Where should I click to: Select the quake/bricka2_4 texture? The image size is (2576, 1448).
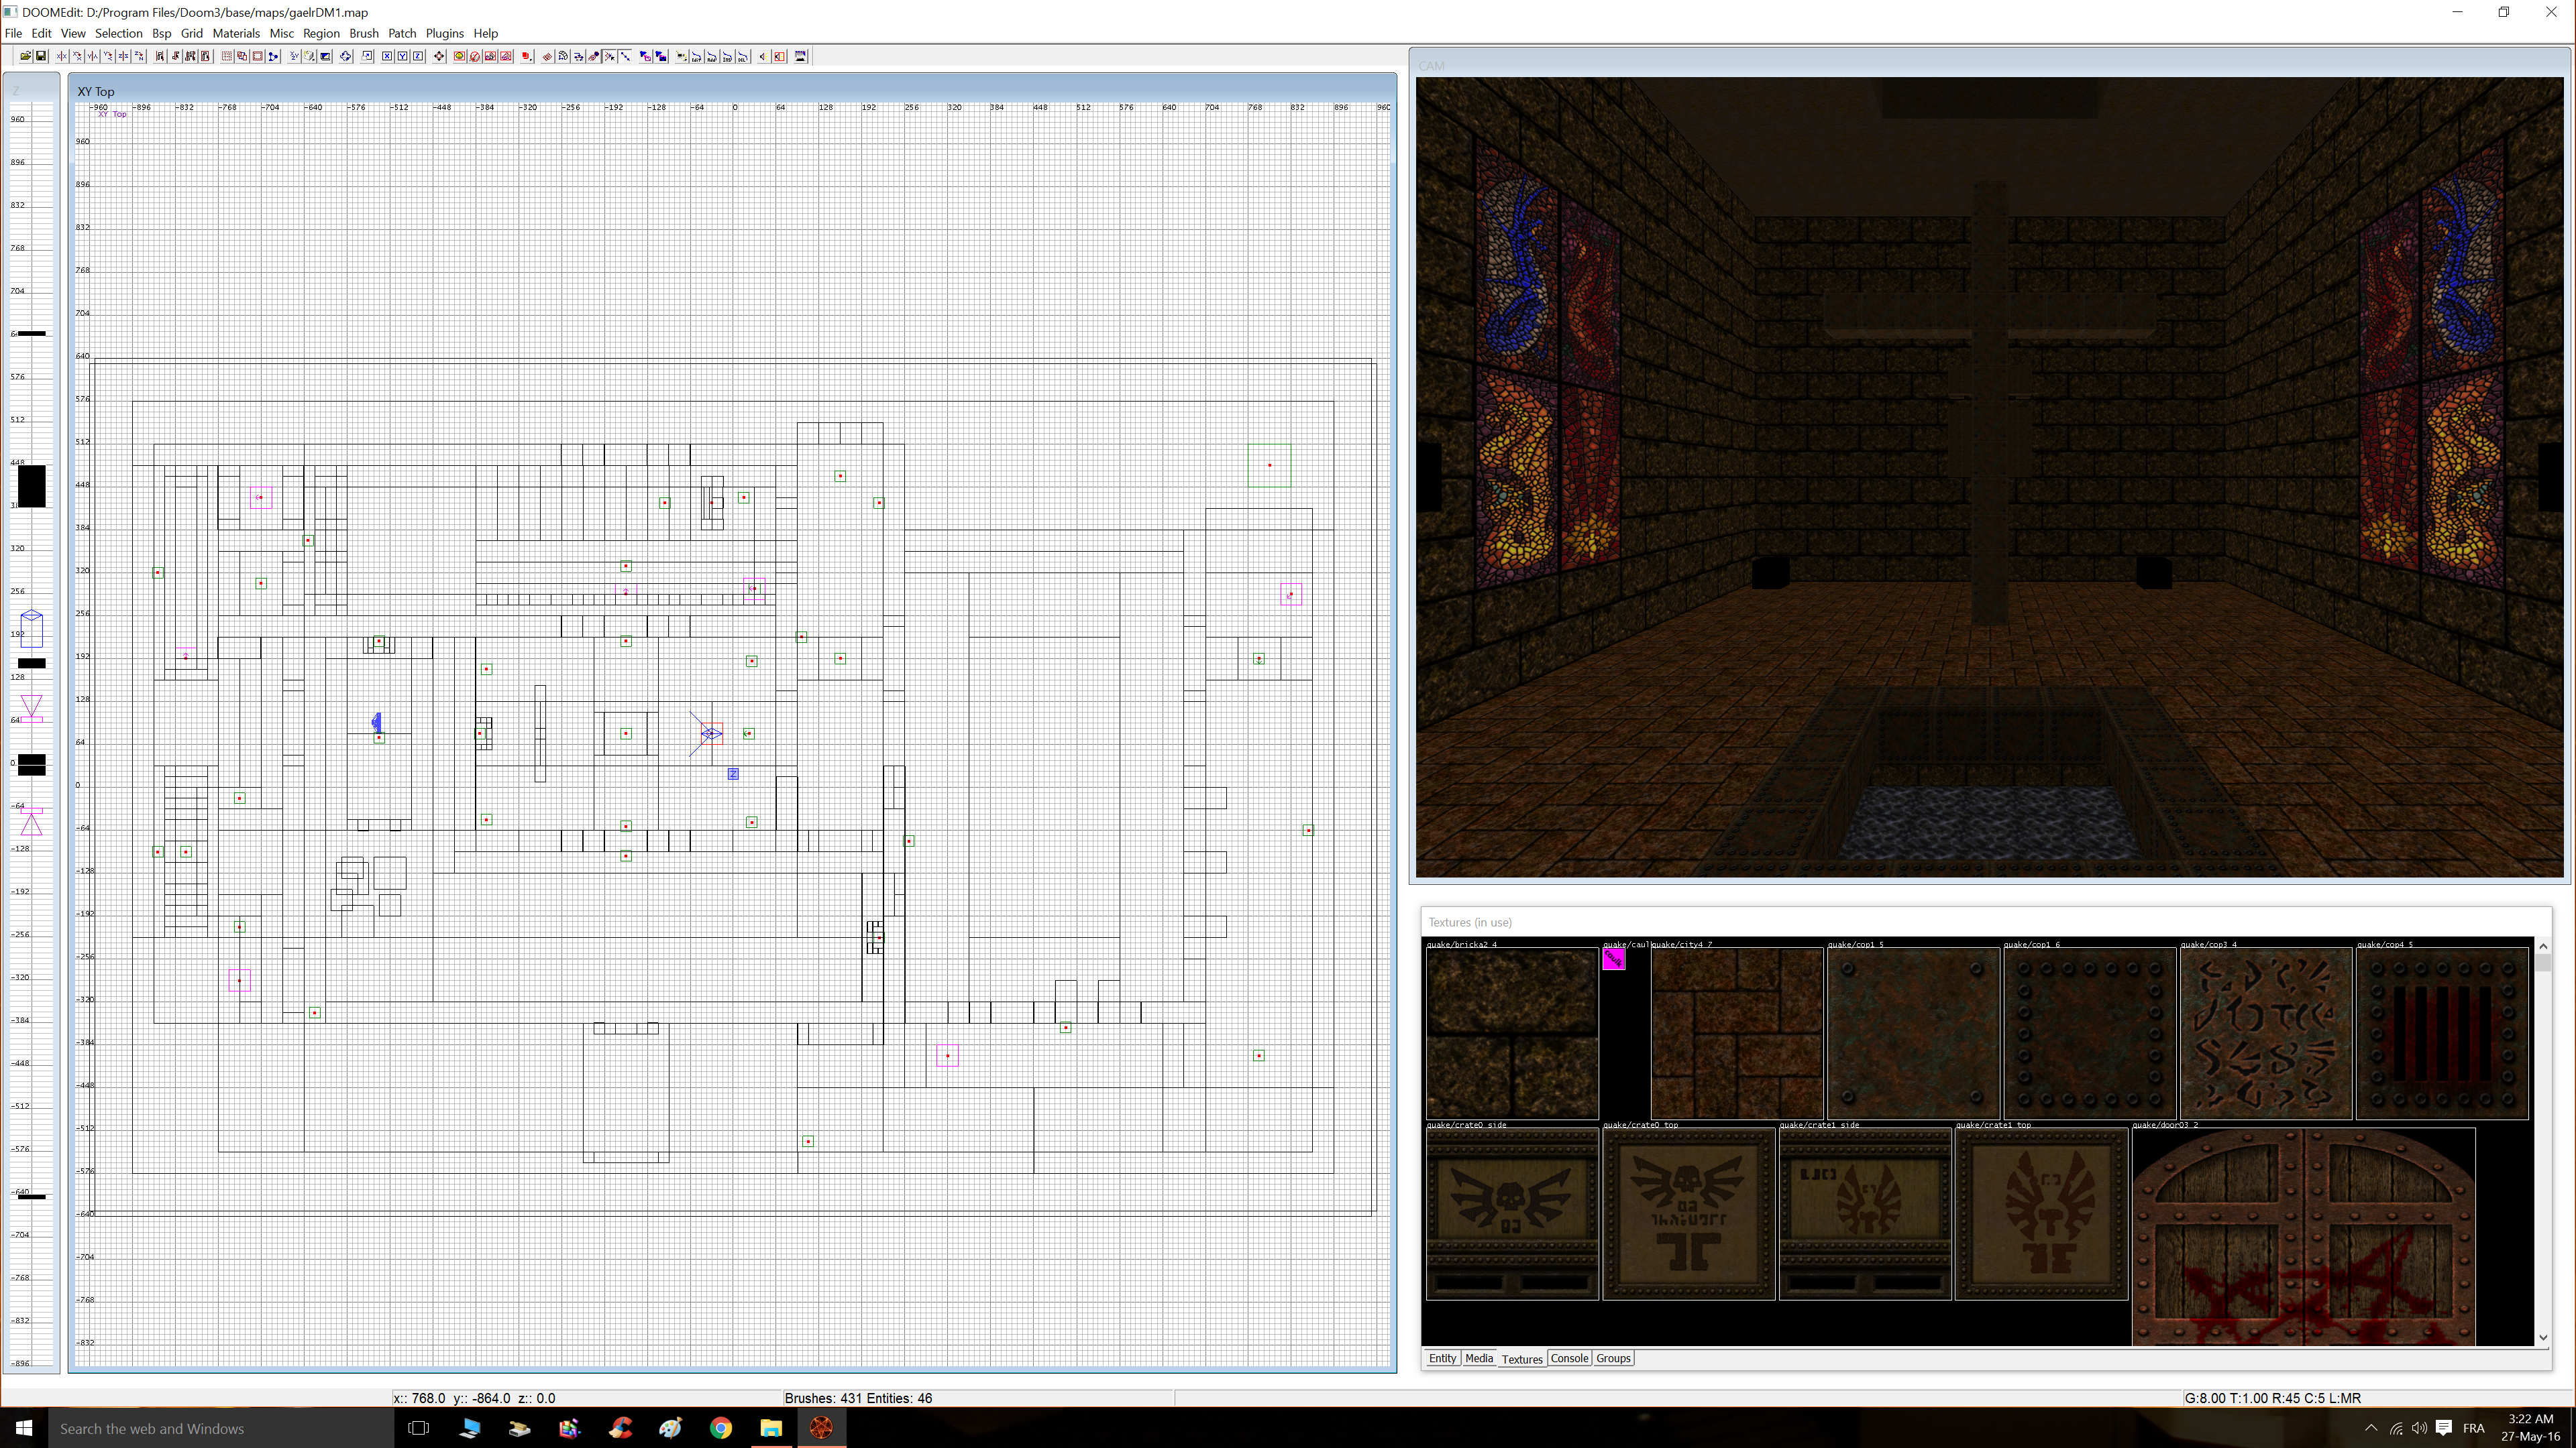tap(1512, 1033)
